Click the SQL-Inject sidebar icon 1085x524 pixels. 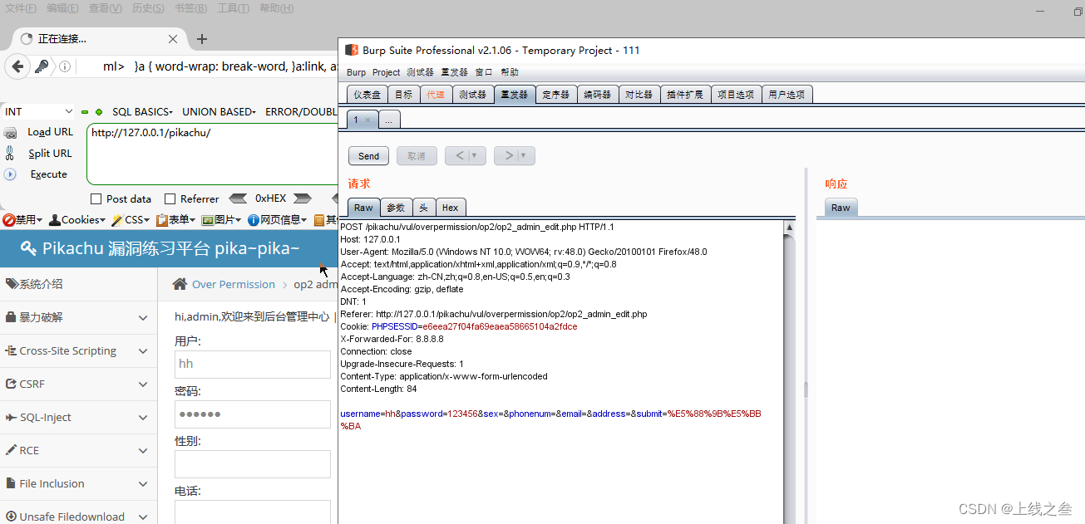point(12,417)
